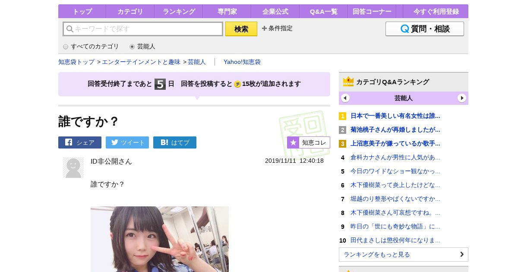This screenshot has width=518, height=272.
Task: Click the Q icon on 質問・相談
Action: [404, 29]
